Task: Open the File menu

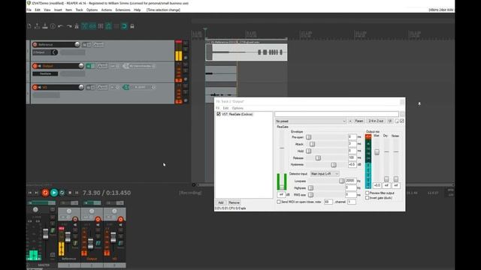Action: [29, 10]
